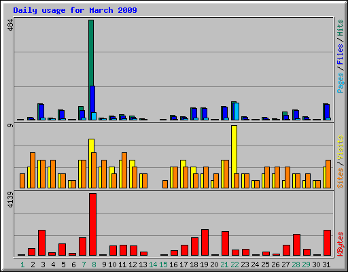Select green weekend day label "21"
Screen dimensions: 348x272
pyautogui.click(x=224, y=265)
